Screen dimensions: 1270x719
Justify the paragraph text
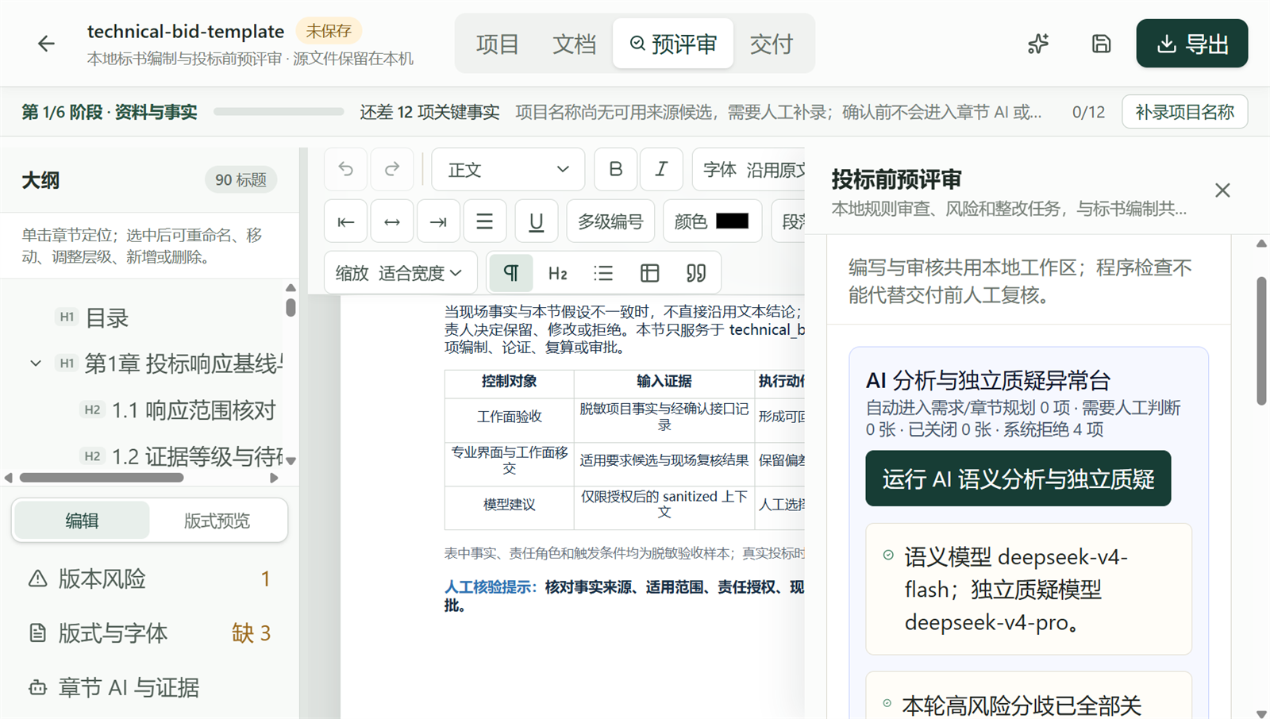coord(484,221)
